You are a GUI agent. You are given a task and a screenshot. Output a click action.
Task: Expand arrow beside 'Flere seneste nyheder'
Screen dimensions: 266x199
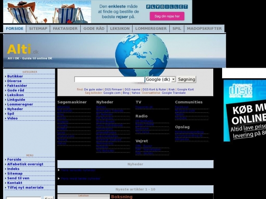coord(59,170)
